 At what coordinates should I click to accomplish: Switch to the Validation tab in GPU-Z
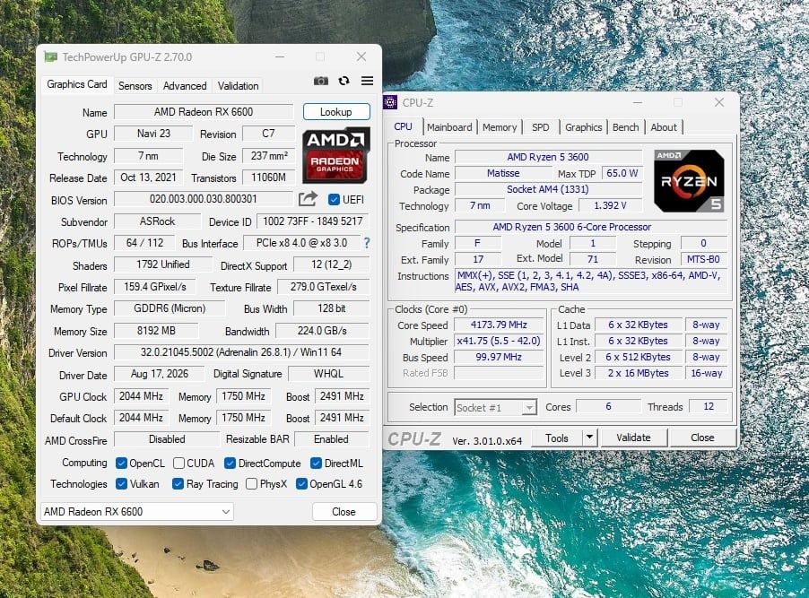tap(238, 86)
